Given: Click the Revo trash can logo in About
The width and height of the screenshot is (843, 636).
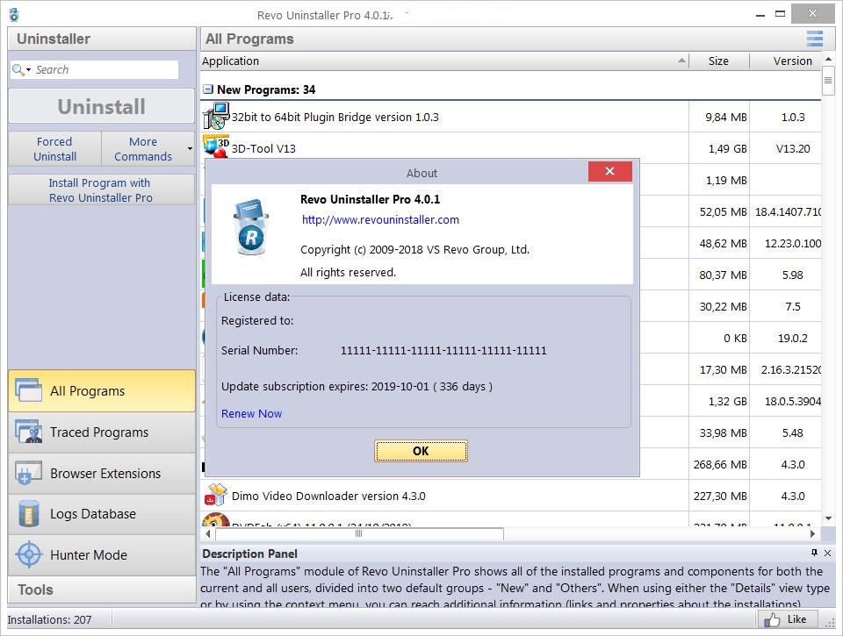Looking at the screenshot, I should (x=251, y=227).
